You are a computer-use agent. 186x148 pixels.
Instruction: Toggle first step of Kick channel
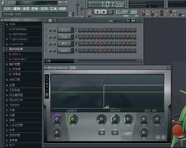point(80,30)
